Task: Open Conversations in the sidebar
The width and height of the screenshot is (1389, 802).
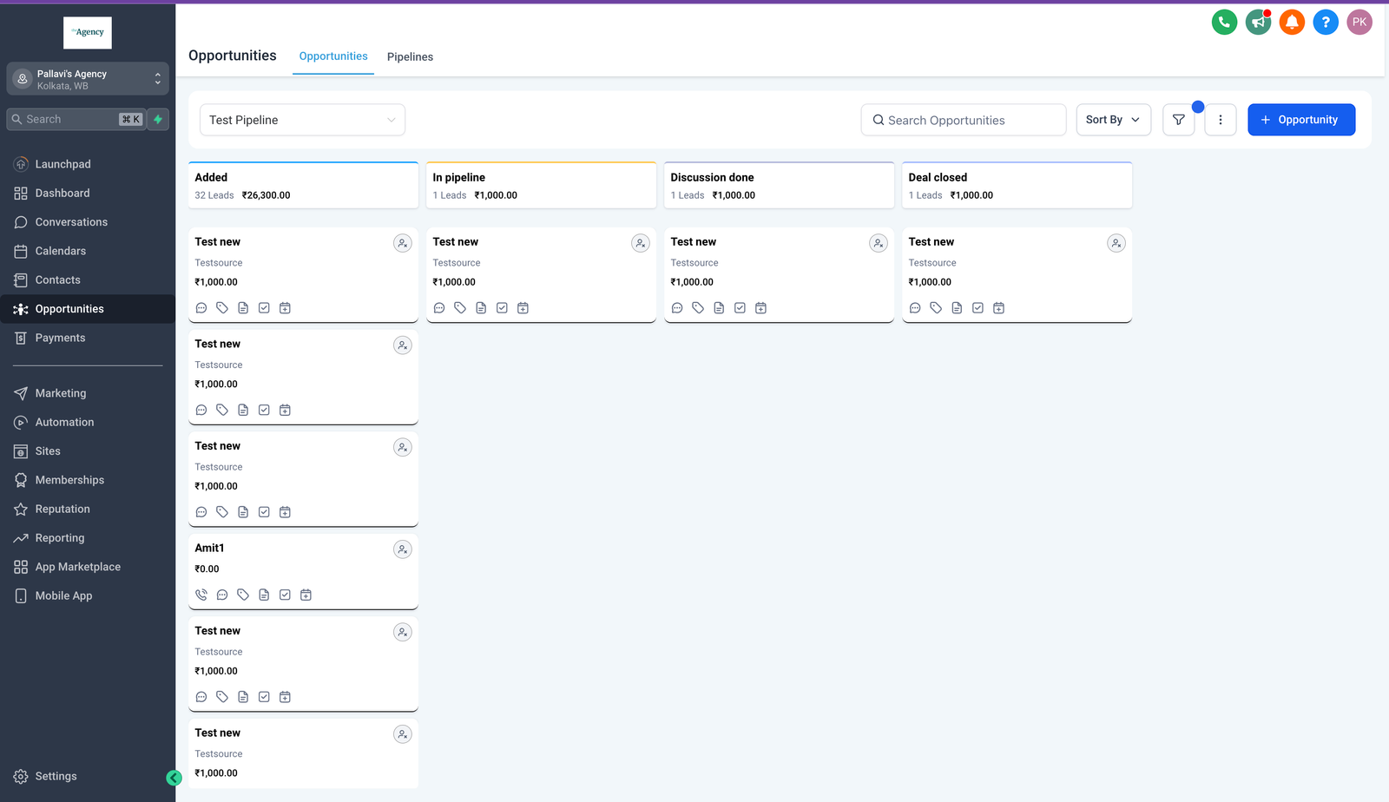Action: (x=71, y=222)
